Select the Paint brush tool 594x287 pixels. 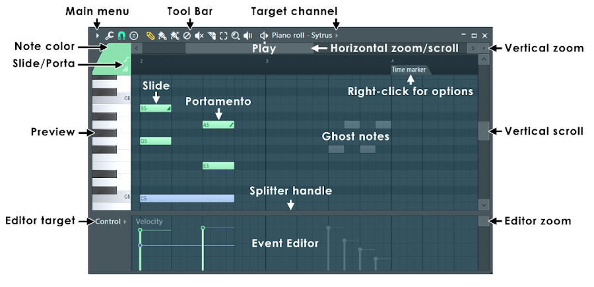[x=162, y=36]
